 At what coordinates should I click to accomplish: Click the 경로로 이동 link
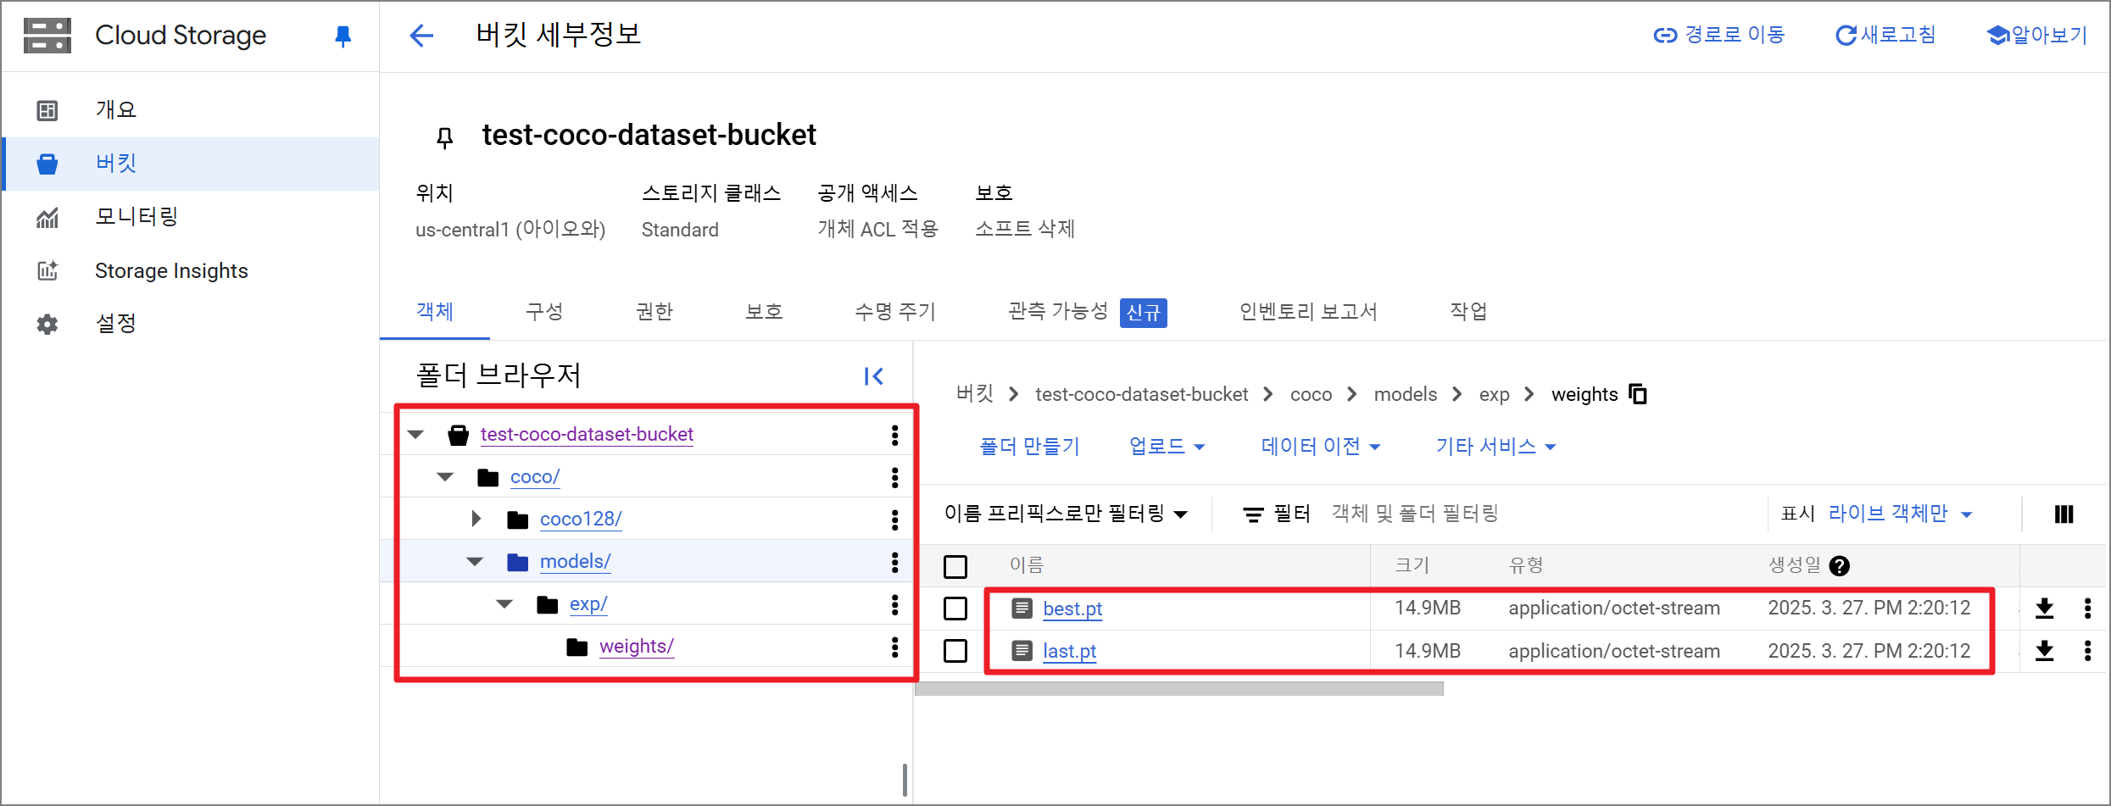tap(1718, 36)
